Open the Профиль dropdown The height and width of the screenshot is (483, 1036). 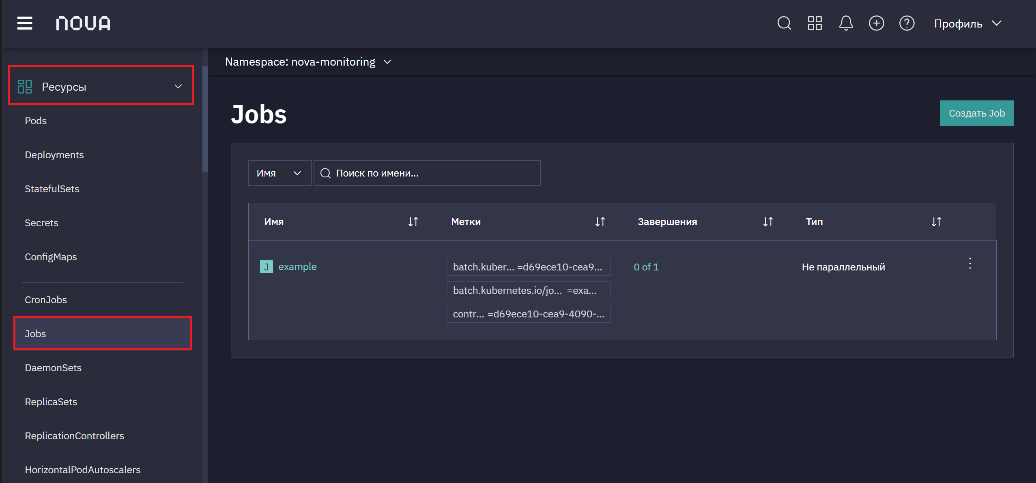[968, 23]
